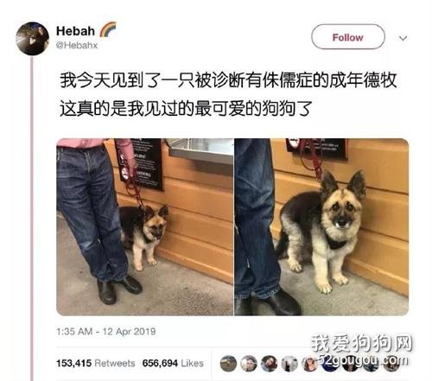Click the 1:35 AM - 12 Apr 2019 timestamp

coord(106,331)
